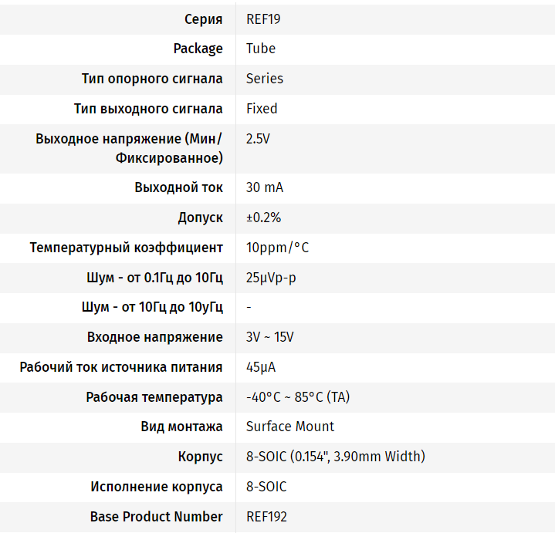
Task: Click the 'Шум - от 10Гц до 10уГц' label
Action: (x=152, y=307)
